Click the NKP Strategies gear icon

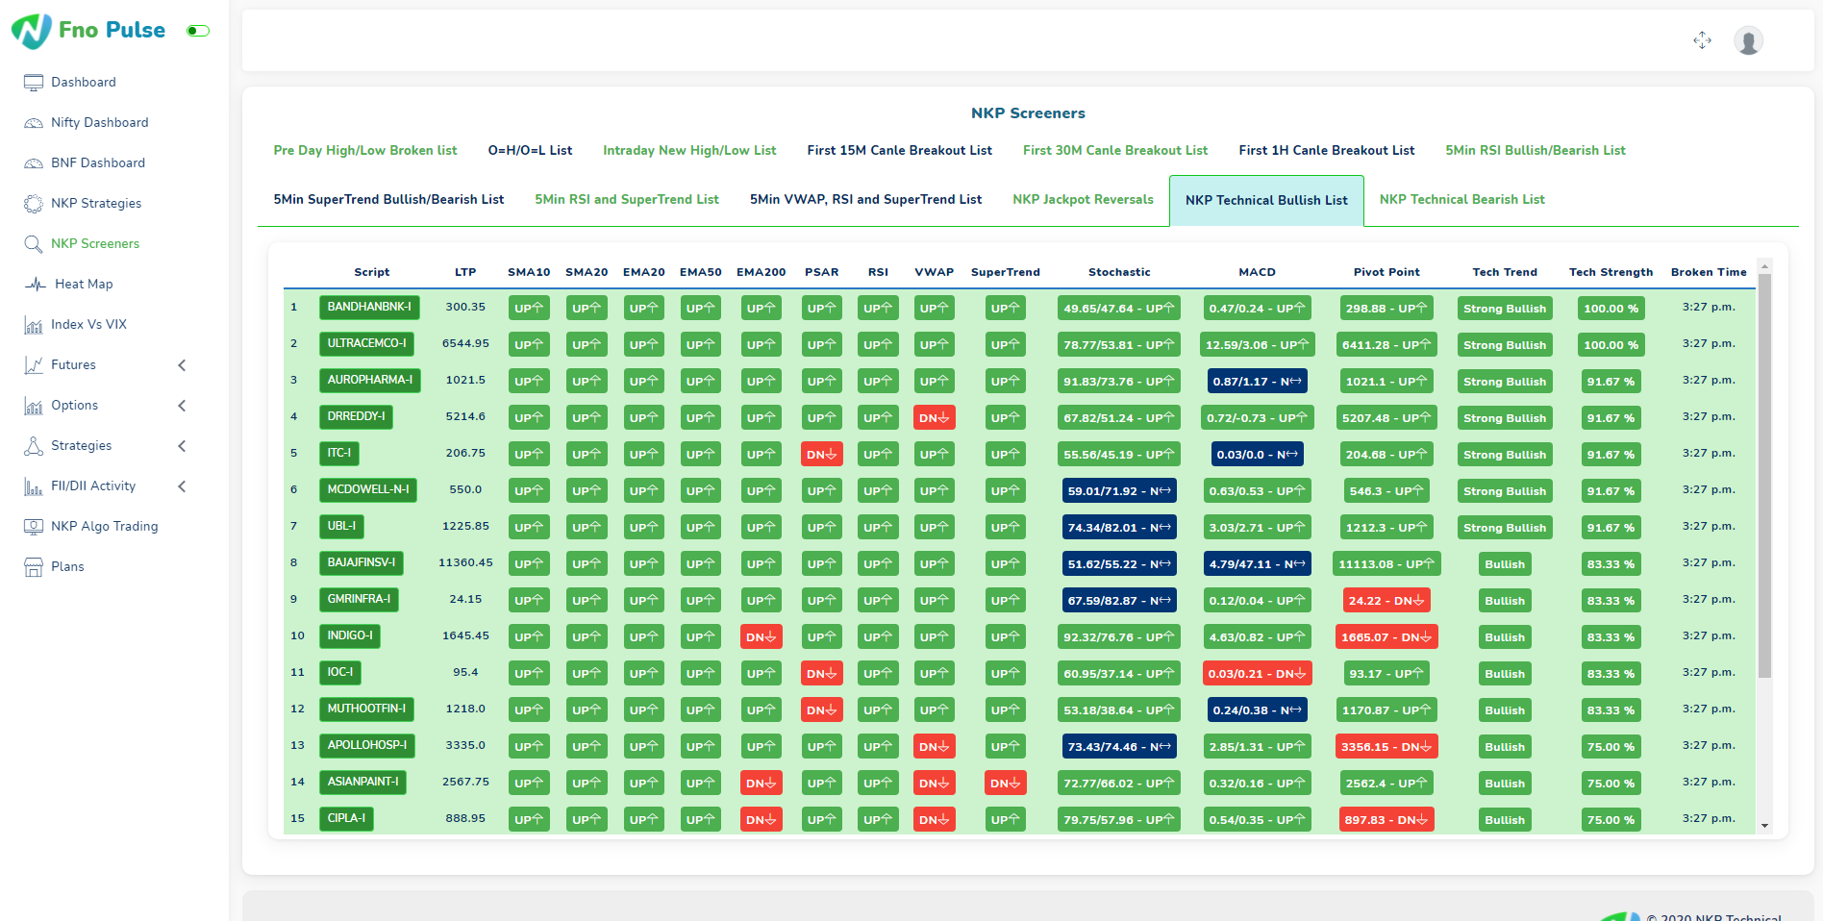pos(34,204)
